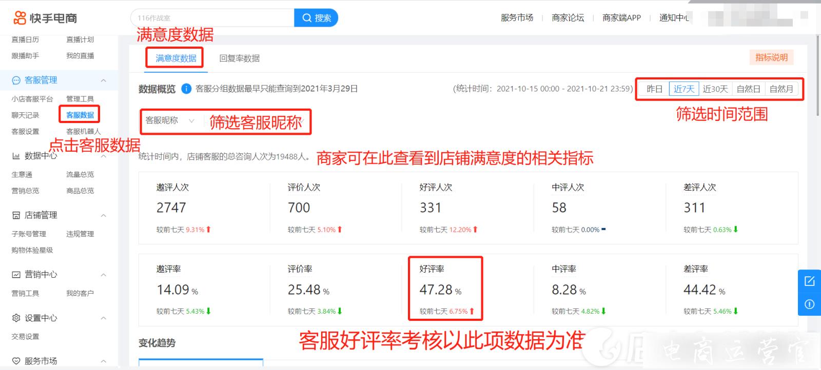Image resolution: width=821 pixels, height=370 pixels.
Task: Click the page vertical scrollbar
Action: [817, 76]
